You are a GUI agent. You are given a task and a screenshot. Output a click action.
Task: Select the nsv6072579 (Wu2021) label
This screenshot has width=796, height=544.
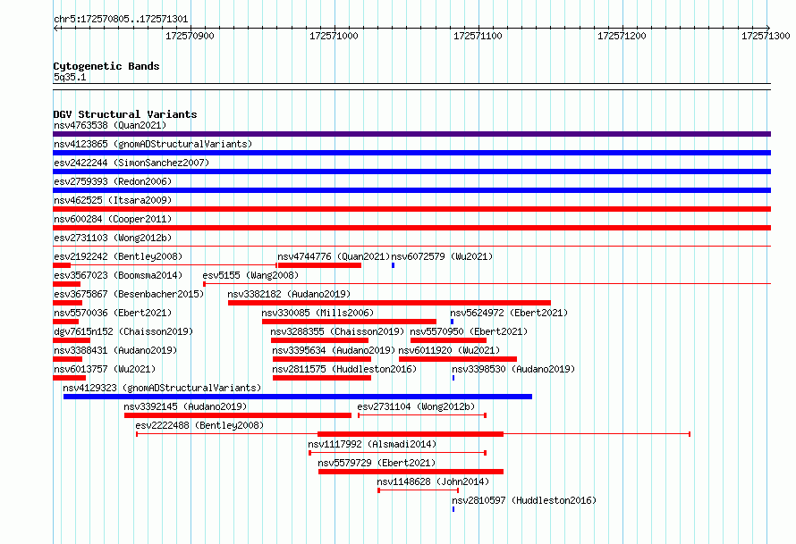442,256
